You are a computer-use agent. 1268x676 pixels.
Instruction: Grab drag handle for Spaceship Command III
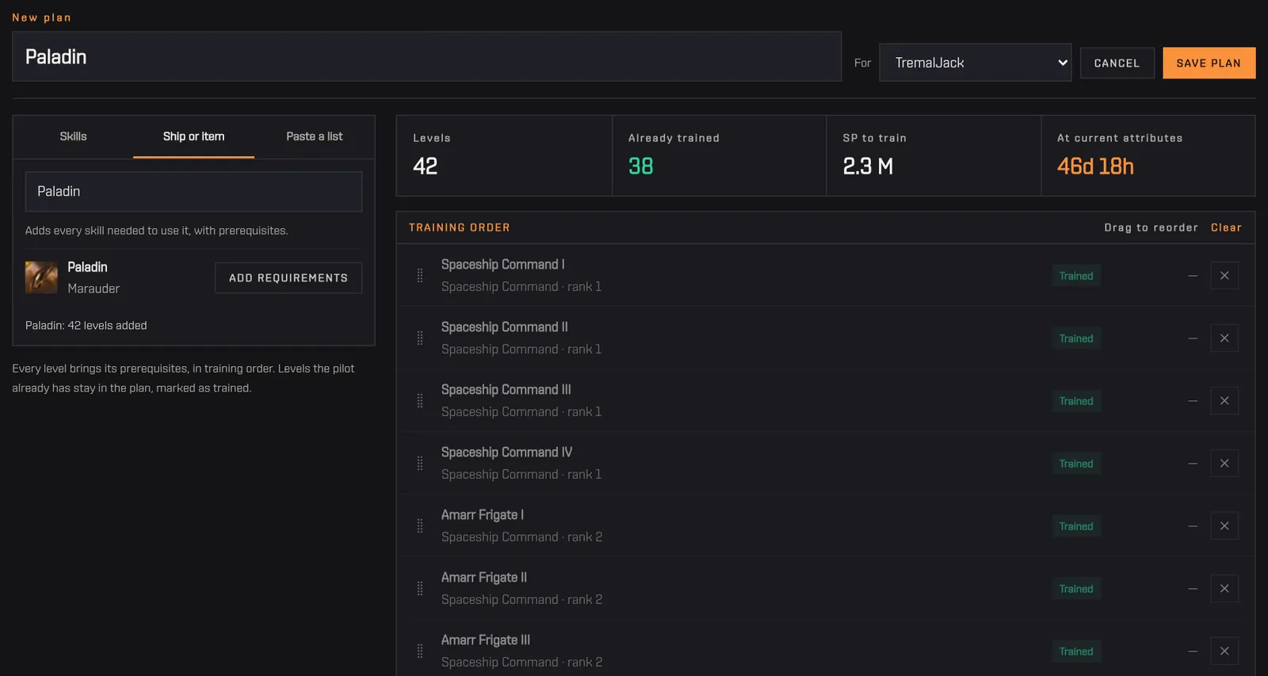click(x=420, y=401)
